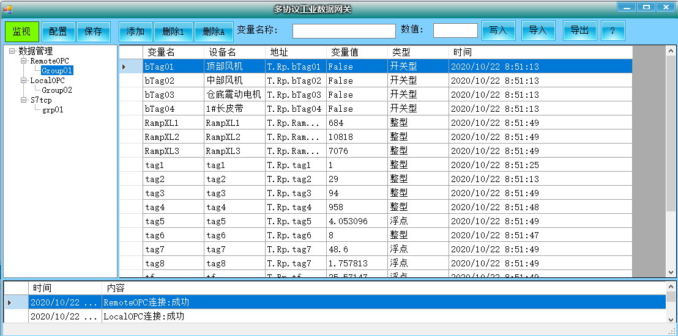Collapse the S7tcp tree node
The width and height of the screenshot is (678, 336).
23,100
